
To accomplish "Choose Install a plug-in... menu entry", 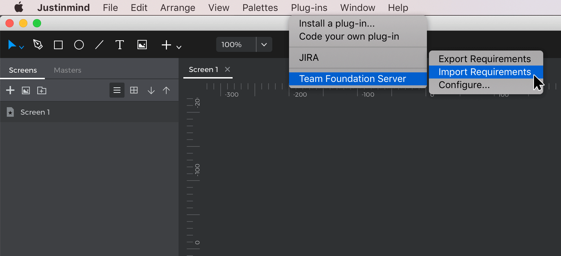I will click(358, 23).
